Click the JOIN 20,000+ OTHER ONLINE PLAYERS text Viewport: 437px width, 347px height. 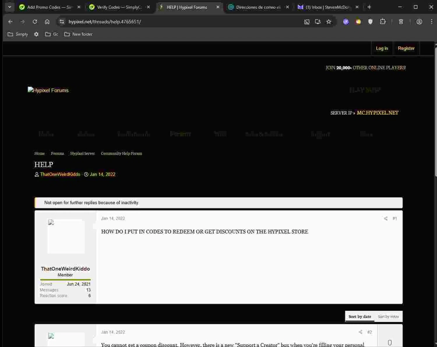pyautogui.click(x=366, y=68)
